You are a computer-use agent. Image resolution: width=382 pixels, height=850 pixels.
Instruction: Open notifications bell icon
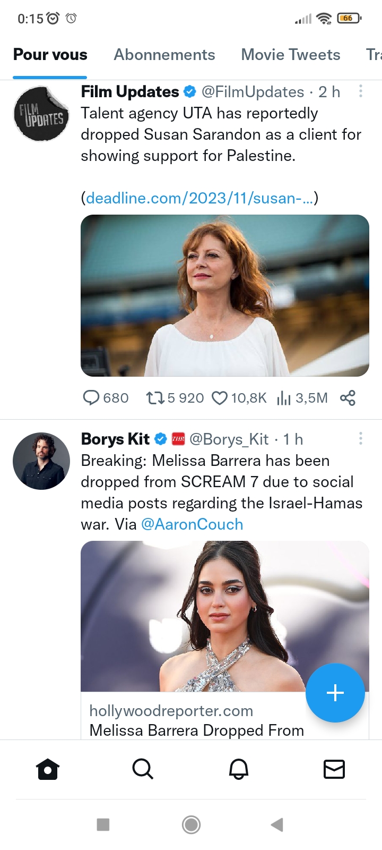coord(239,769)
